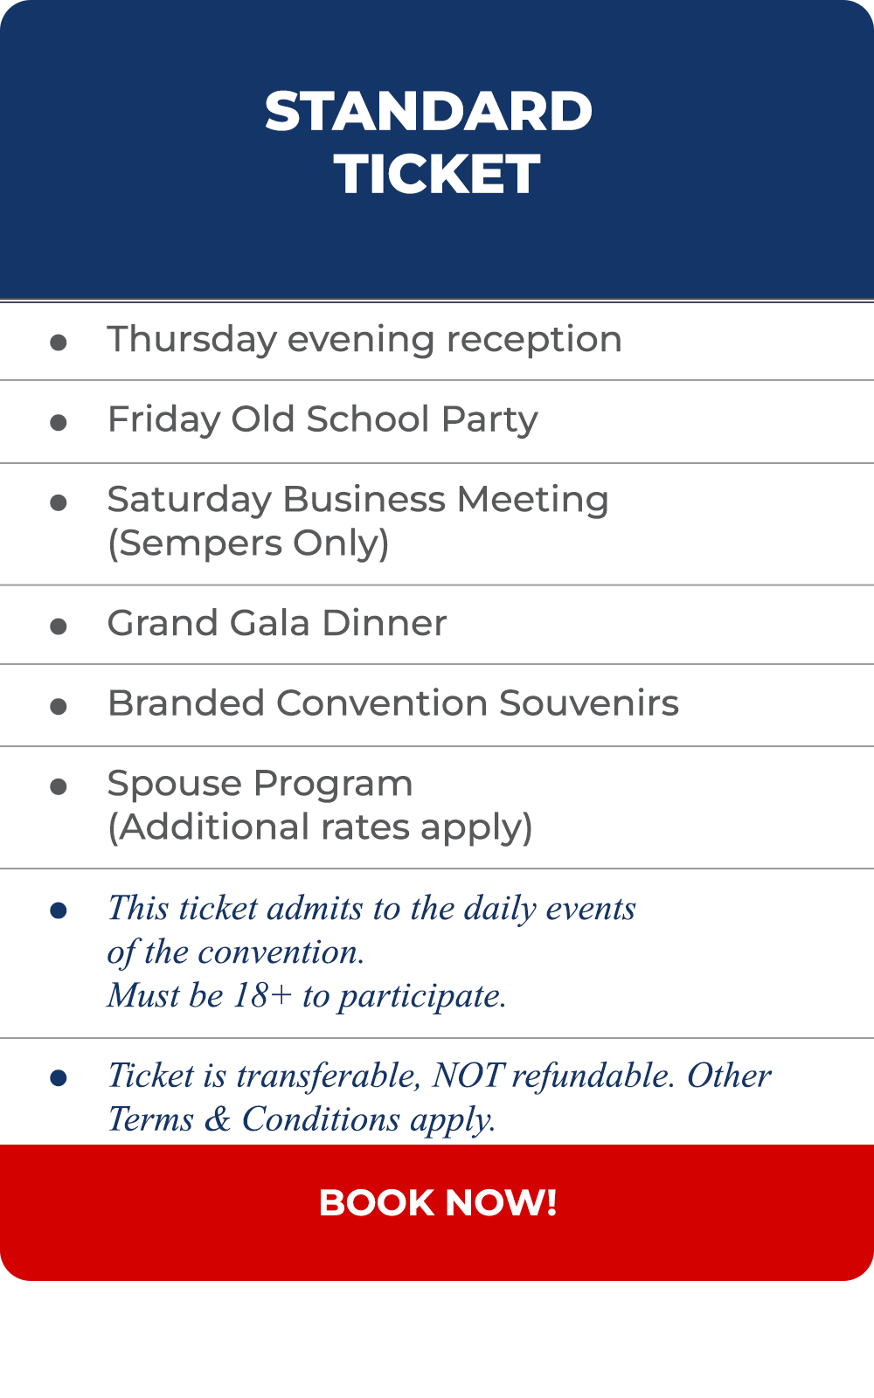The height and width of the screenshot is (1398, 874).
Task: Click the (Sempers Only) note
Action: (248, 543)
